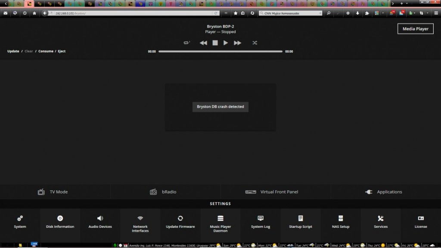Click the browser gear settings icon
This screenshot has height=248, width=441.
(348, 13)
